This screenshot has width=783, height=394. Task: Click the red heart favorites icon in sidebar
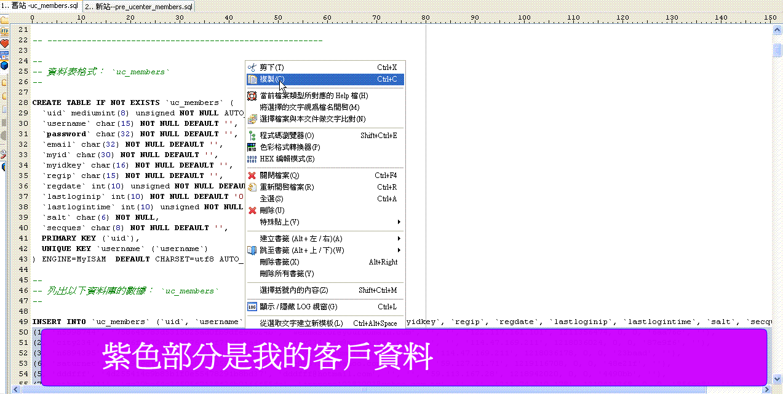(x=4, y=44)
